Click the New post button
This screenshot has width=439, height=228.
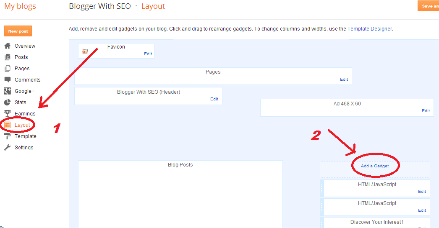(18, 31)
